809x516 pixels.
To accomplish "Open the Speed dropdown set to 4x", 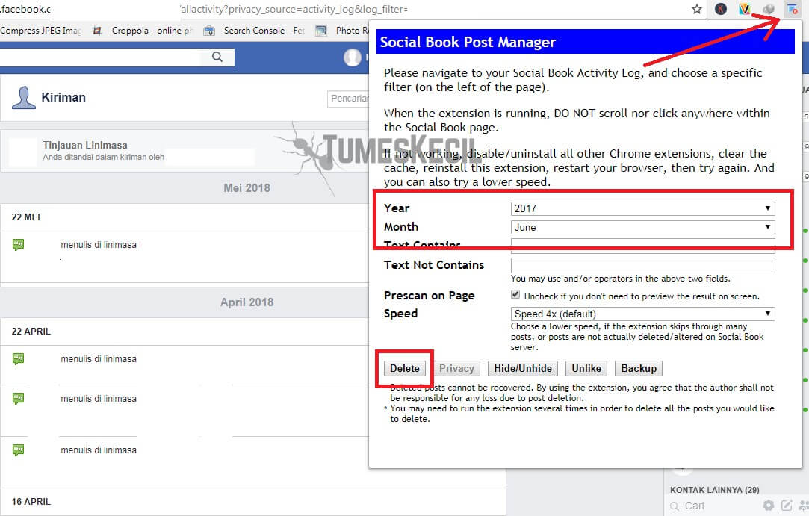I will (643, 314).
